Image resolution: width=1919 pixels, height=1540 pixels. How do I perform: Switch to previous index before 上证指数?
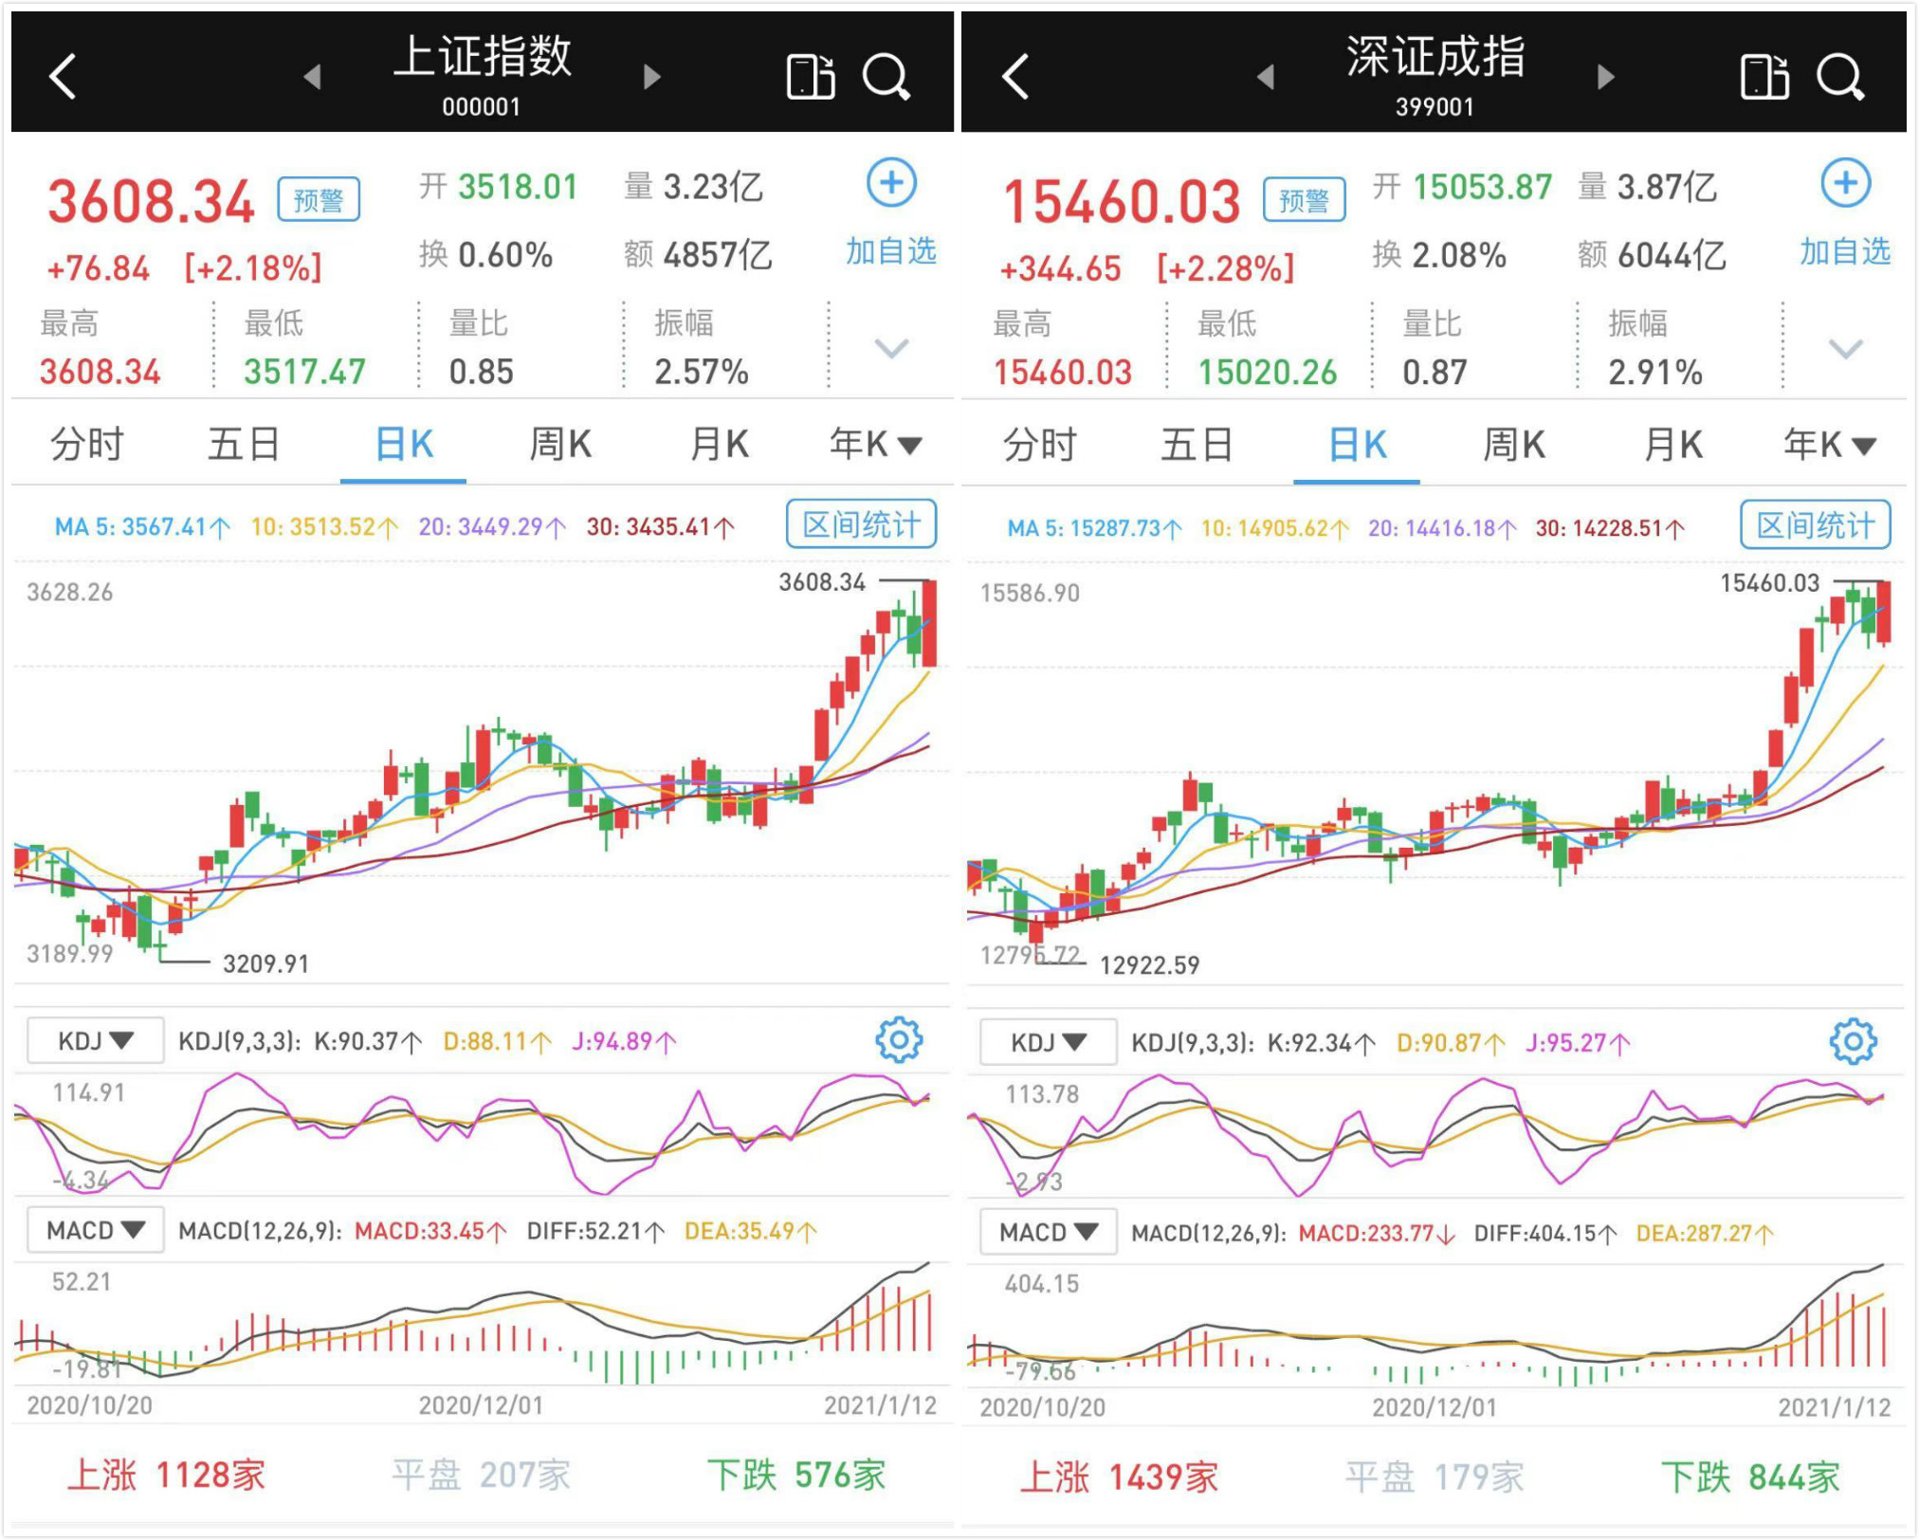tap(312, 77)
